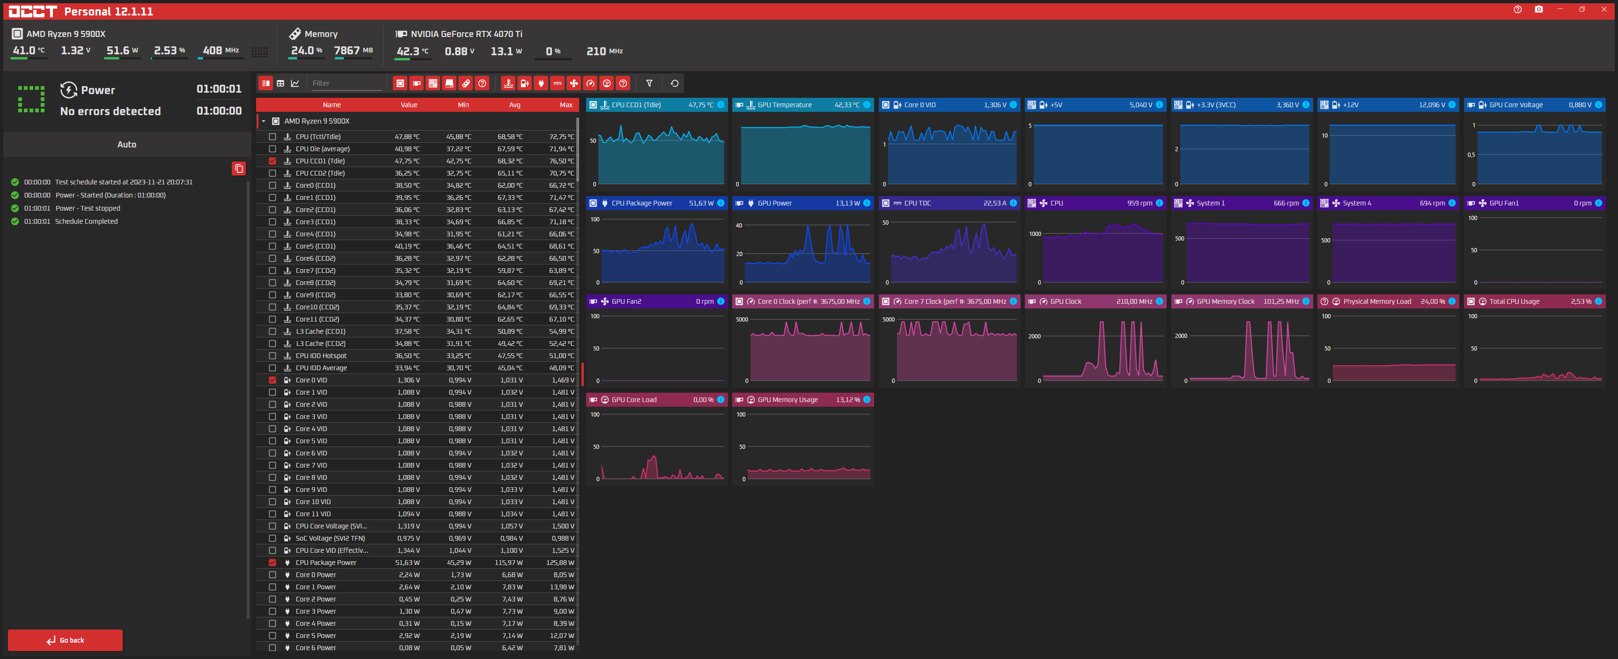1618x659 pixels.
Task: Toggle the load usage sensor filter
Action: click(x=606, y=83)
